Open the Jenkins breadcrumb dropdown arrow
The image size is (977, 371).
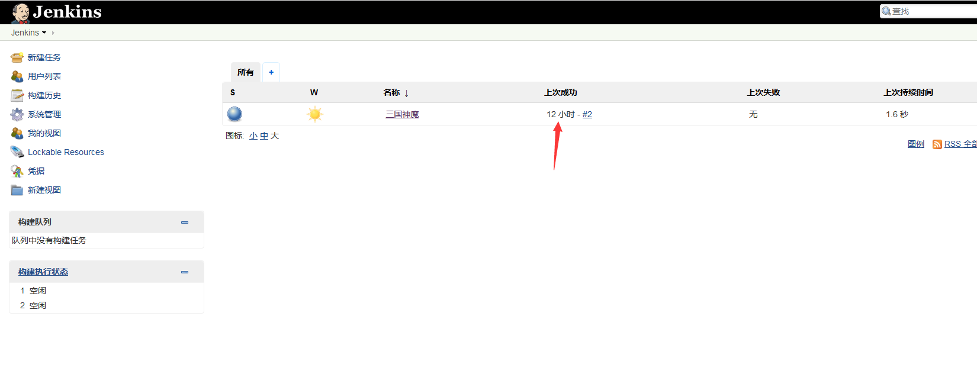(x=44, y=33)
